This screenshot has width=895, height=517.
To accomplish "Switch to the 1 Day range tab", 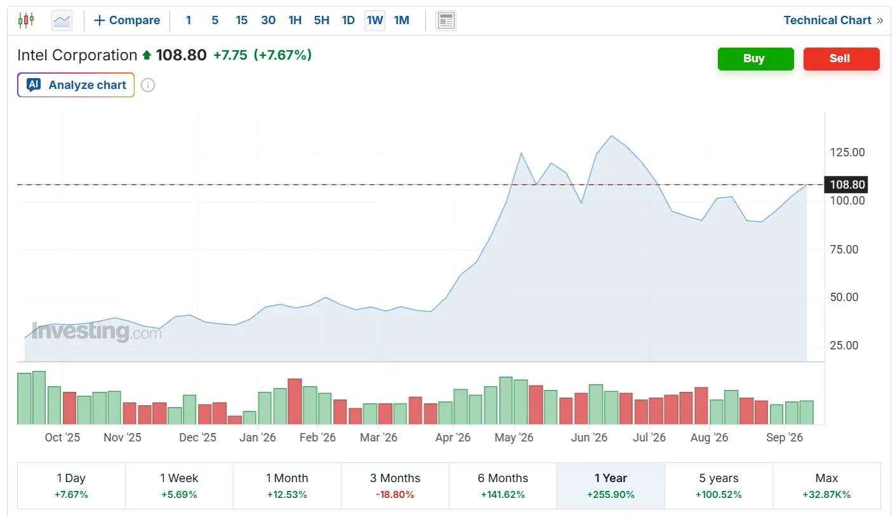I will click(71, 486).
